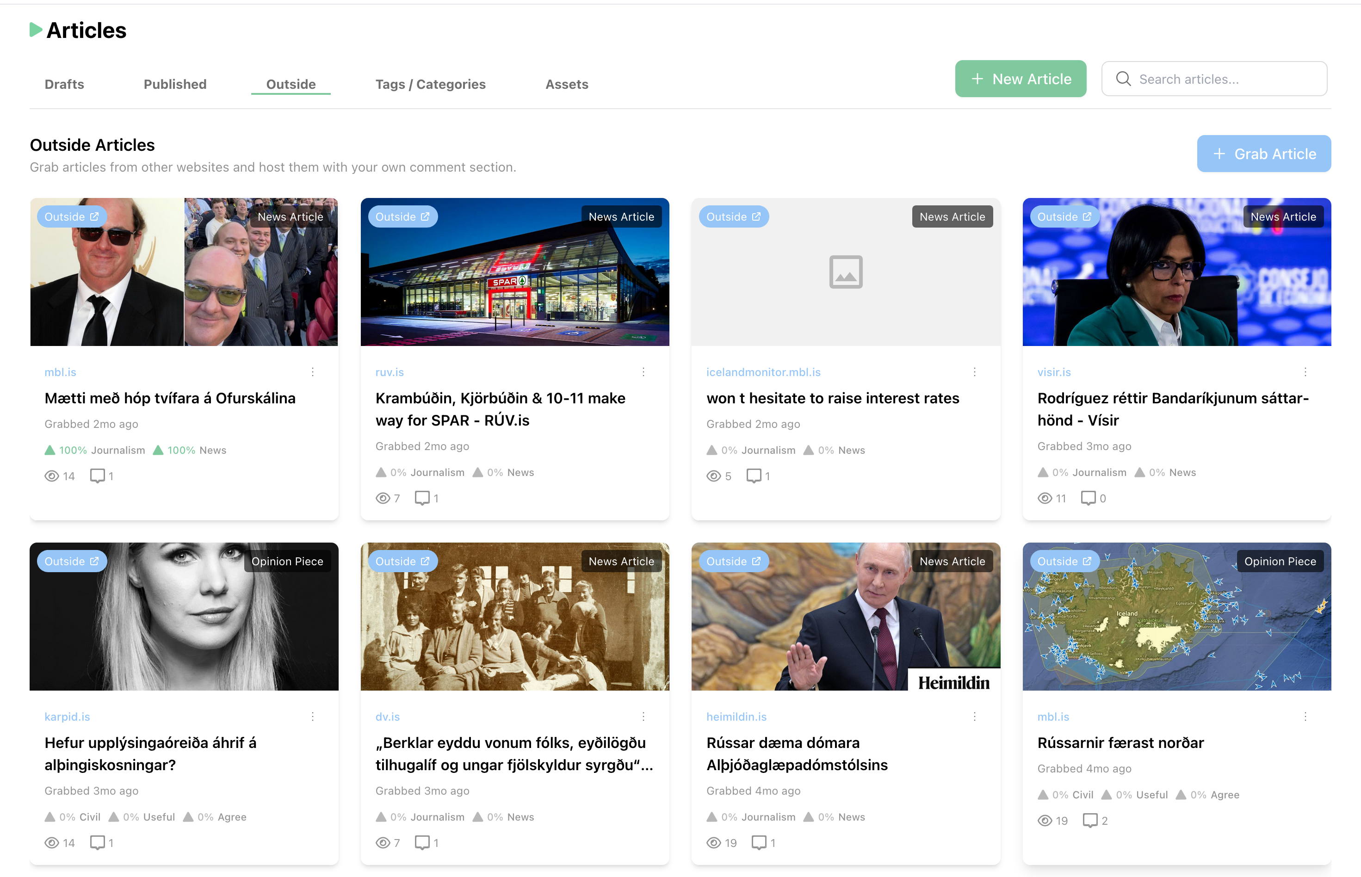1361x877 pixels.
Task: Open the options menu on the Rodríguez article
Action: click(1305, 372)
